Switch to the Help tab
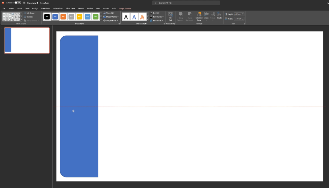329x188 pixels. point(114,9)
